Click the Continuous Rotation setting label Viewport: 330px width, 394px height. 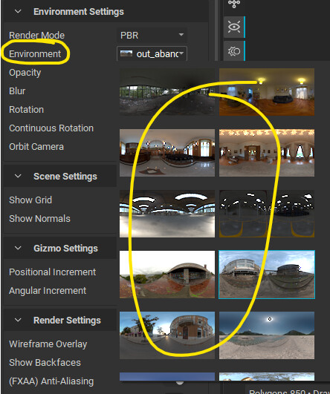pyautogui.click(x=51, y=128)
